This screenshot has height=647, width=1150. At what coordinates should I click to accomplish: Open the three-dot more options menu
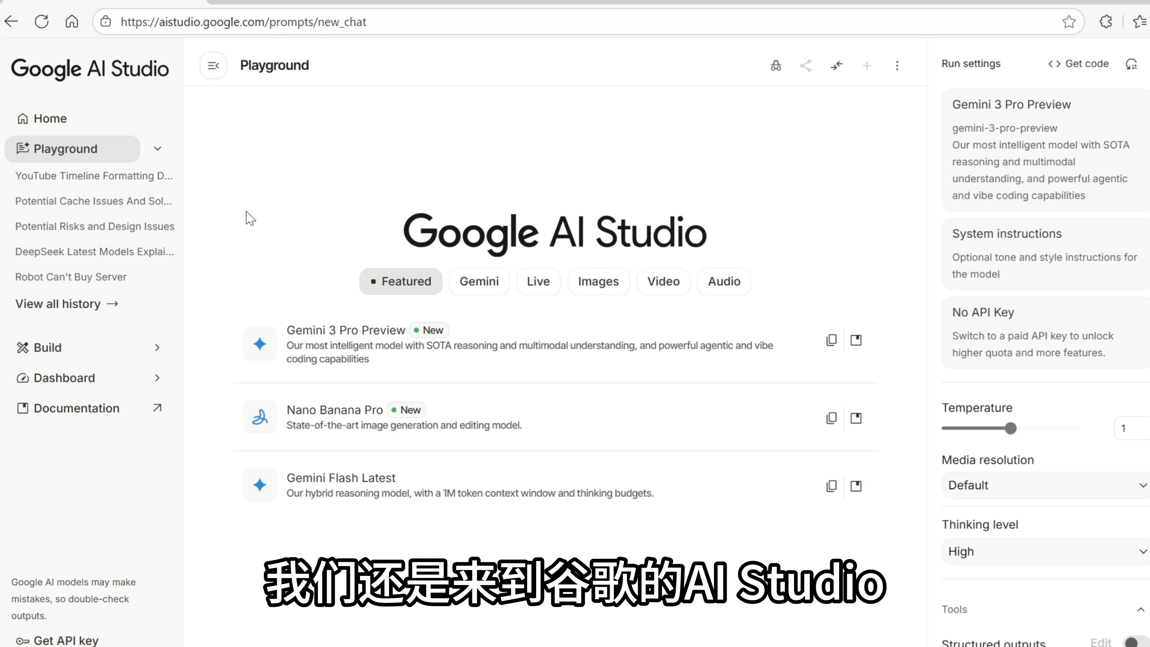897,66
